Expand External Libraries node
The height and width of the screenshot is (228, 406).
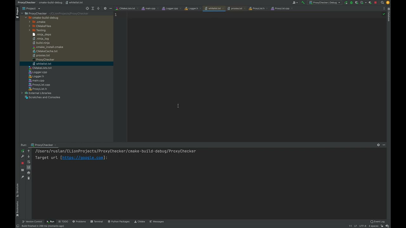[x=22, y=93]
